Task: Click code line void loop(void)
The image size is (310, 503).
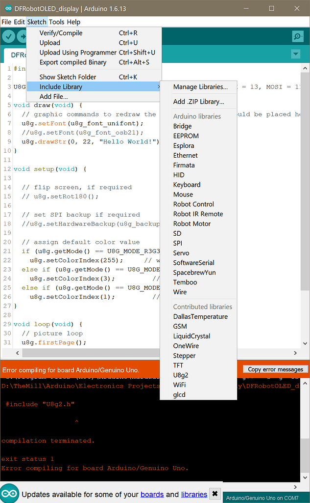Action: click(x=48, y=324)
